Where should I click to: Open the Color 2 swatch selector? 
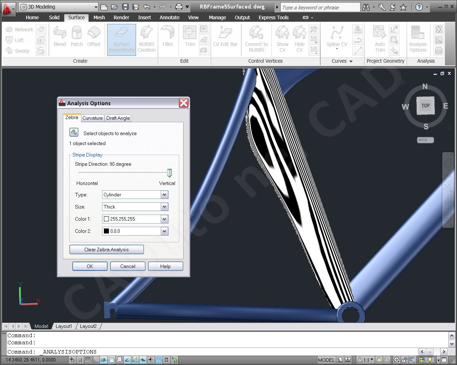pos(164,231)
